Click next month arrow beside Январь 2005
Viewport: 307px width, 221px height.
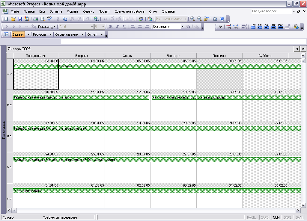tap(303, 49)
